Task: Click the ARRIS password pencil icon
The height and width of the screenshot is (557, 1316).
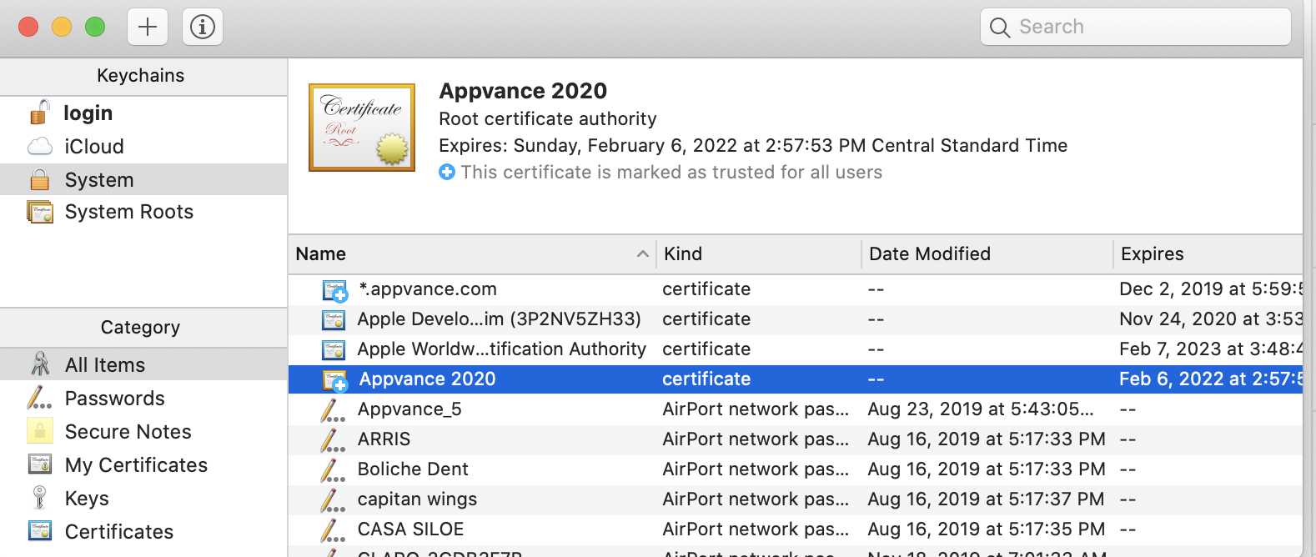Action: 333,439
